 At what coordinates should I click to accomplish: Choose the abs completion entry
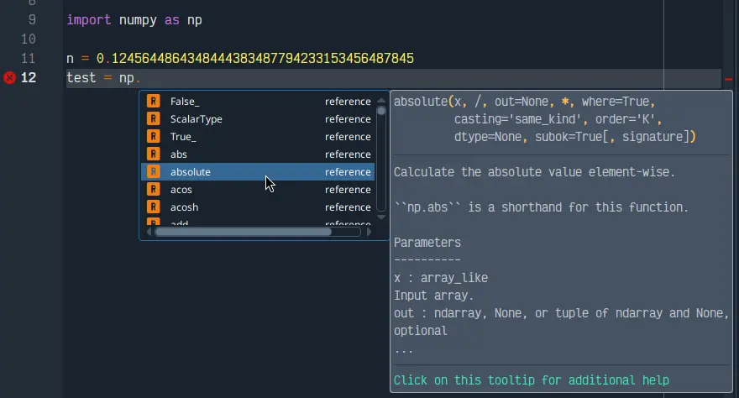[x=258, y=154]
